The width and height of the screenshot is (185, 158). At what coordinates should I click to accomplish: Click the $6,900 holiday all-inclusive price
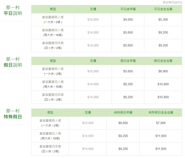(163, 71)
